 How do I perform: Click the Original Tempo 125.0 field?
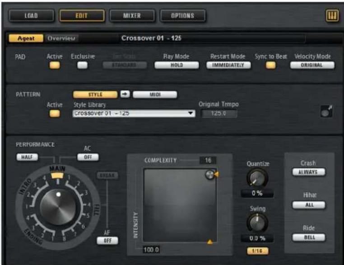[x=219, y=113]
